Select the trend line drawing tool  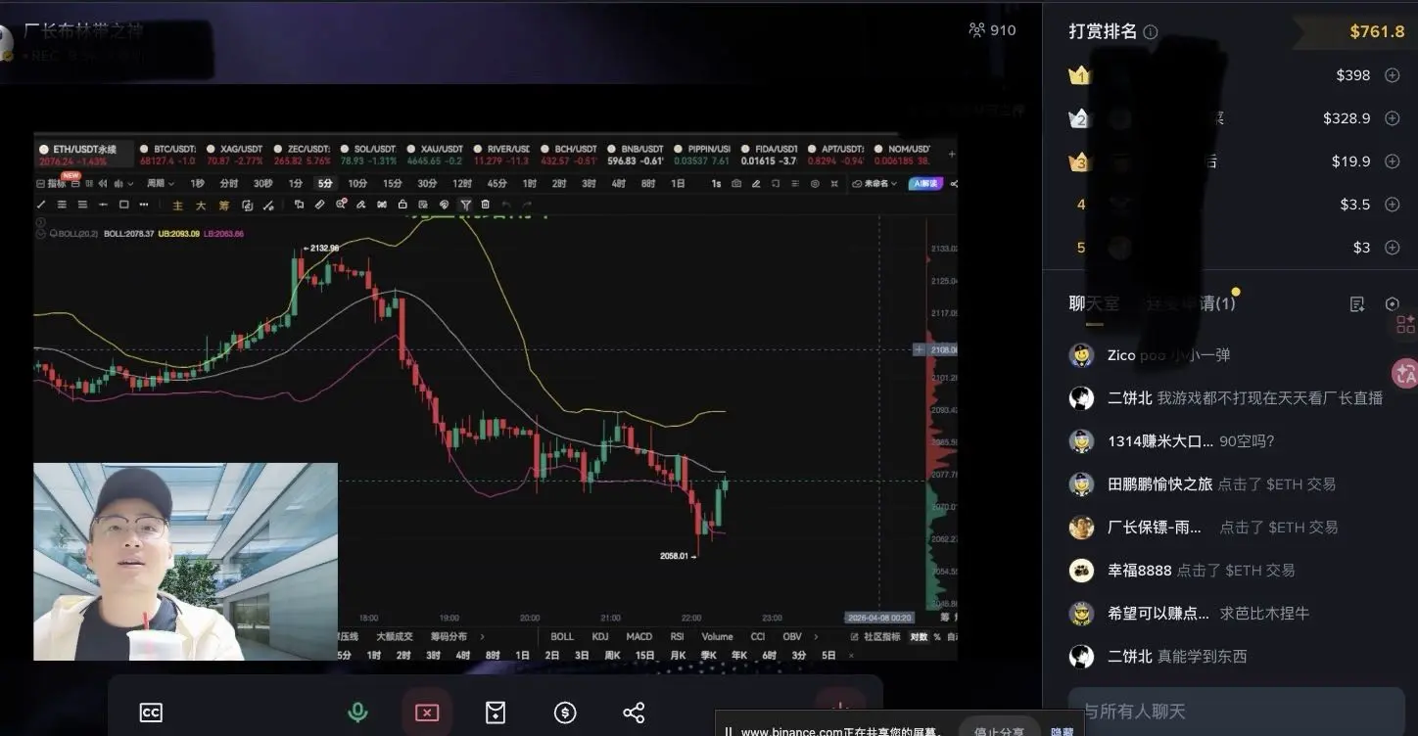[x=41, y=205]
